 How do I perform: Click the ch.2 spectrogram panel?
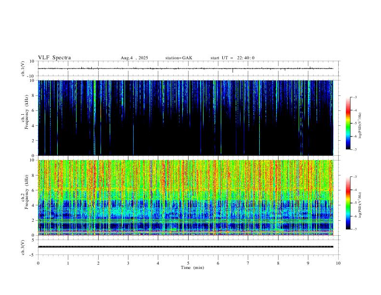(185, 198)
